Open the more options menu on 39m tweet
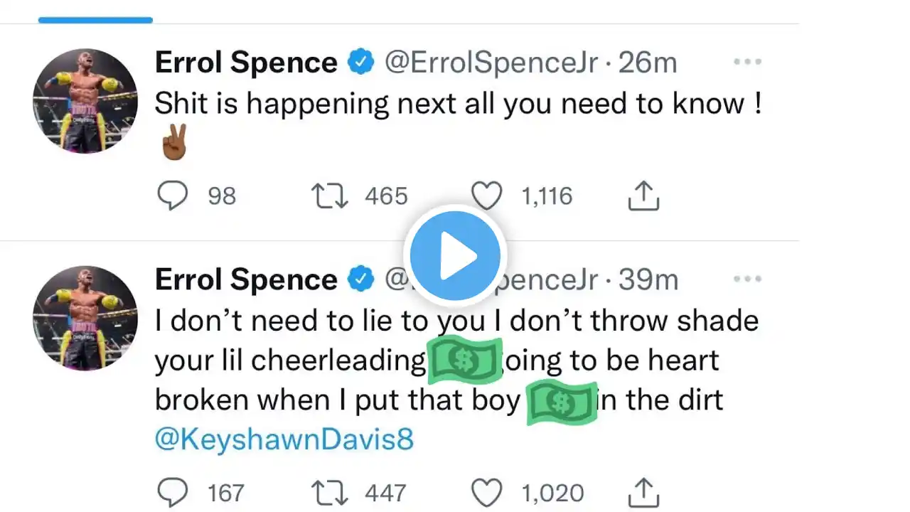The width and height of the screenshot is (910, 512). point(747,279)
